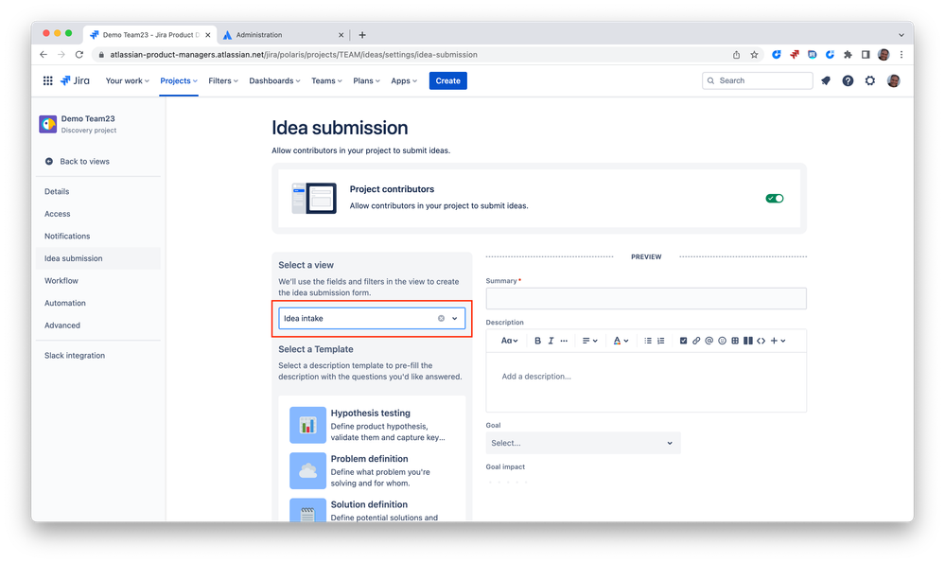Open the Projects menu

click(x=179, y=80)
